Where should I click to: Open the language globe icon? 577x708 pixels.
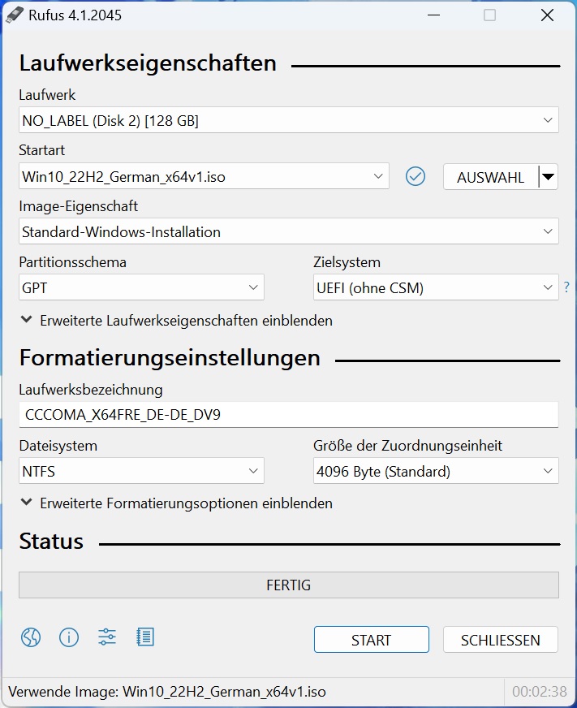31,637
